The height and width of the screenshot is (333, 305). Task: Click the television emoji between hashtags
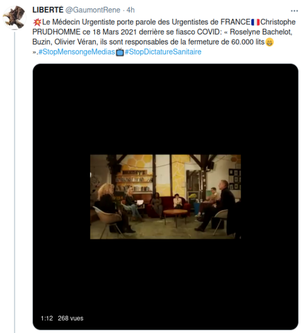(x=120, y=52)
